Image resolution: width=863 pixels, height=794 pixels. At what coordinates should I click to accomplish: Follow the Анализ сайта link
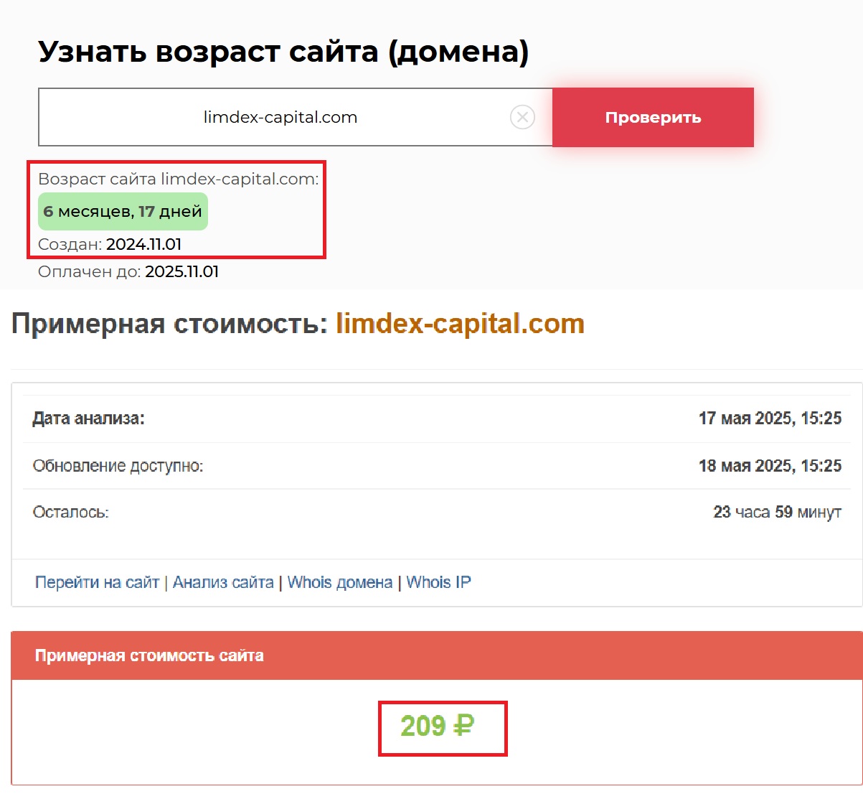pos(223,582)
